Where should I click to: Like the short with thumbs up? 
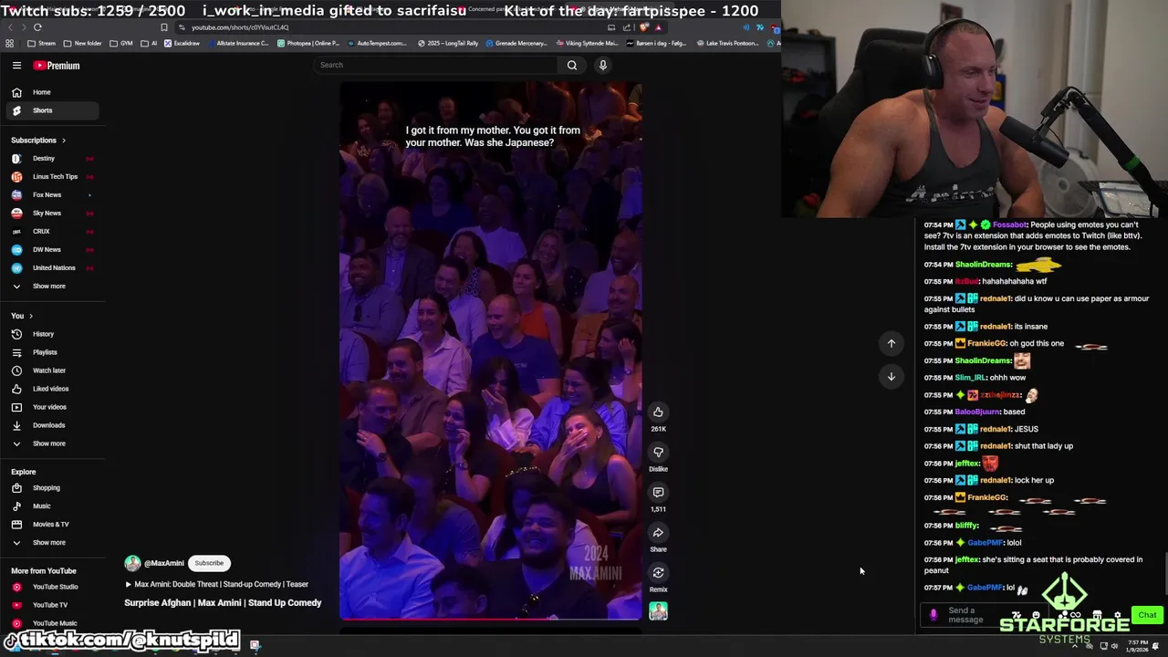658,412
